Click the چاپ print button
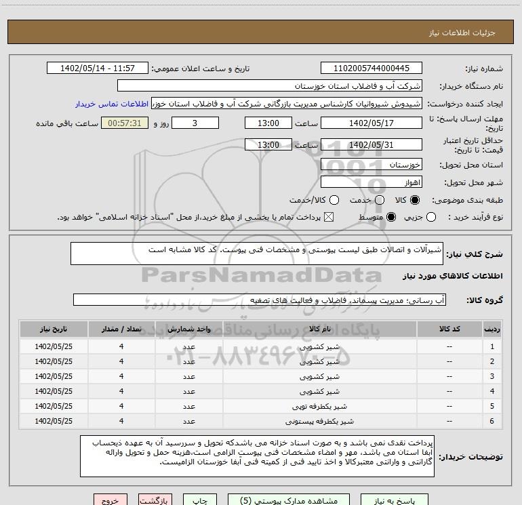Image resolution: width=522 pixels, height=505 pixels. [x=200, y=500]
